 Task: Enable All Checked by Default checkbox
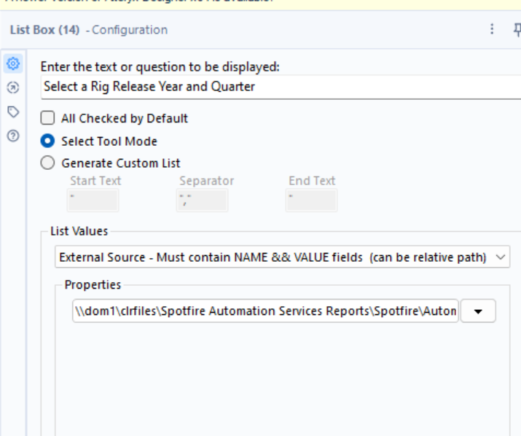[x=47, y=118]
